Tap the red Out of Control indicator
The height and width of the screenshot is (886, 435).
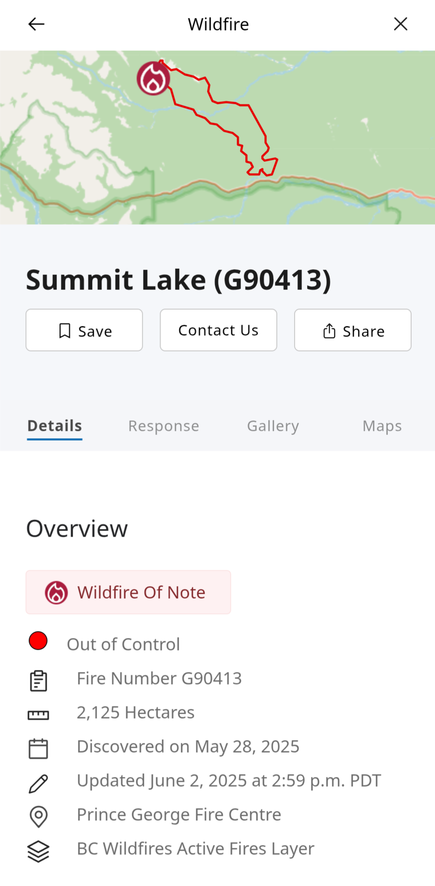tap(38, 640)
